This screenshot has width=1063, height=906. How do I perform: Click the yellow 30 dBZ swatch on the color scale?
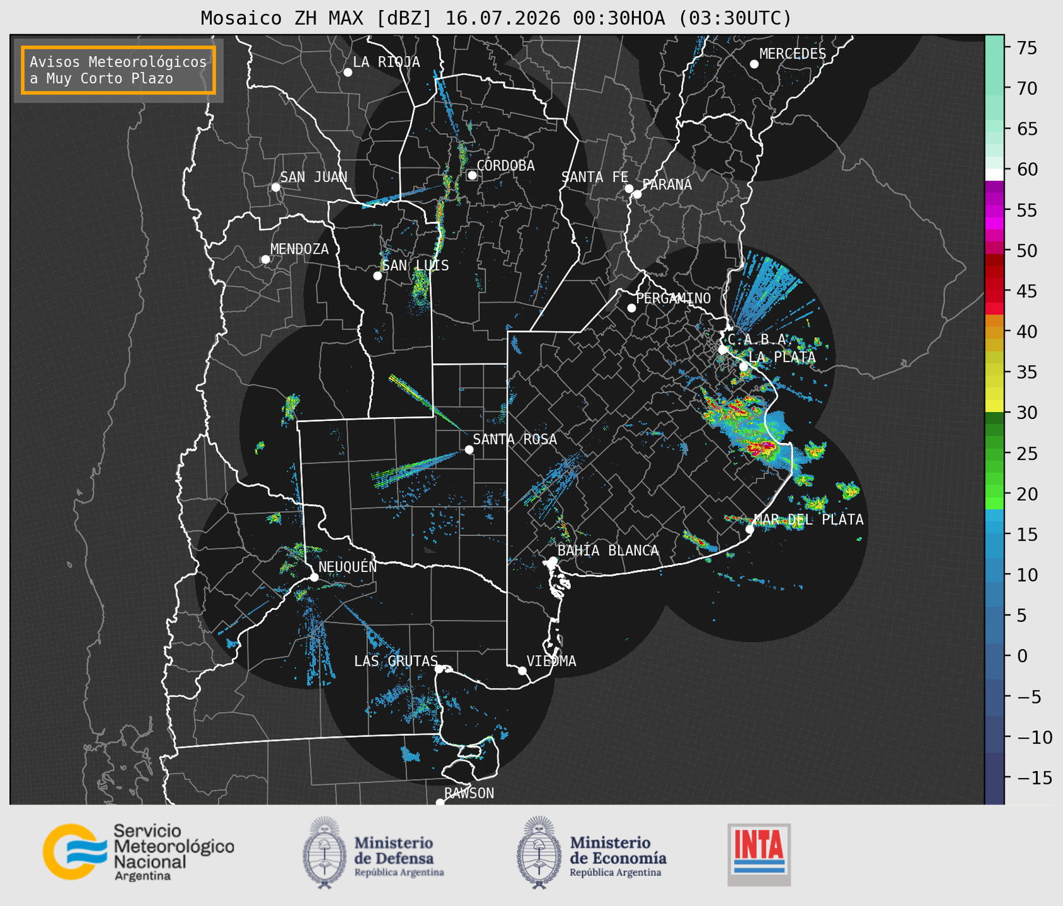994,406
